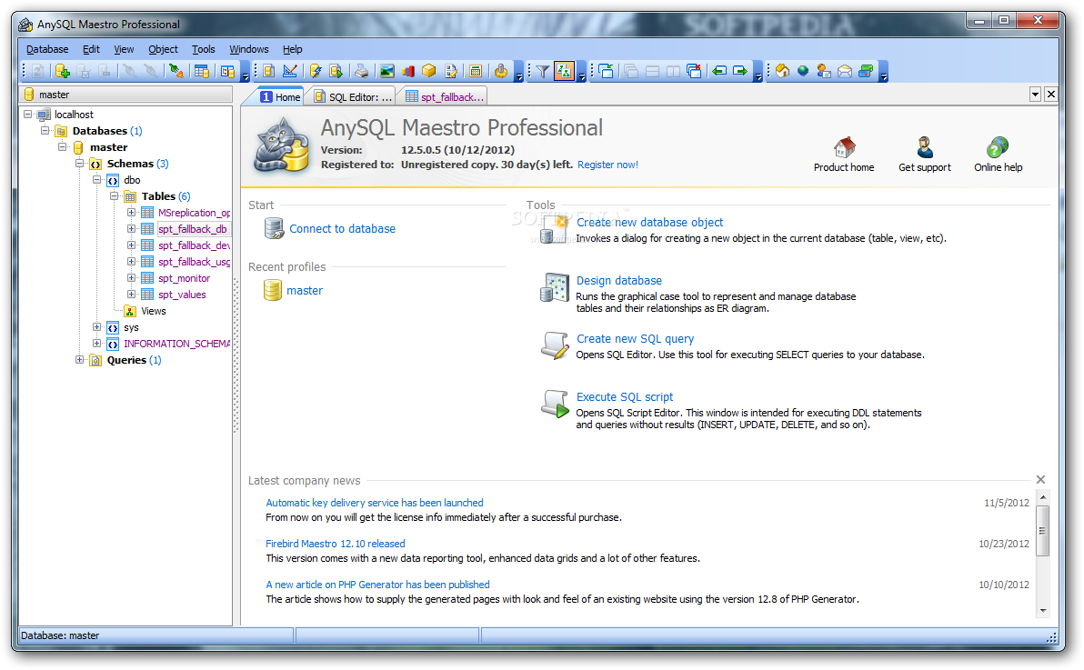The image size is (1084, 670).
Task: Collapse the Databases node in tree
Action: 45,131
